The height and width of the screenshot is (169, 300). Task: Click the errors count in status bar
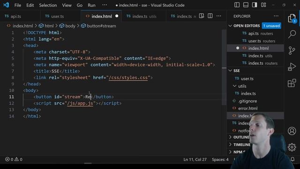[x=9, y=159]
